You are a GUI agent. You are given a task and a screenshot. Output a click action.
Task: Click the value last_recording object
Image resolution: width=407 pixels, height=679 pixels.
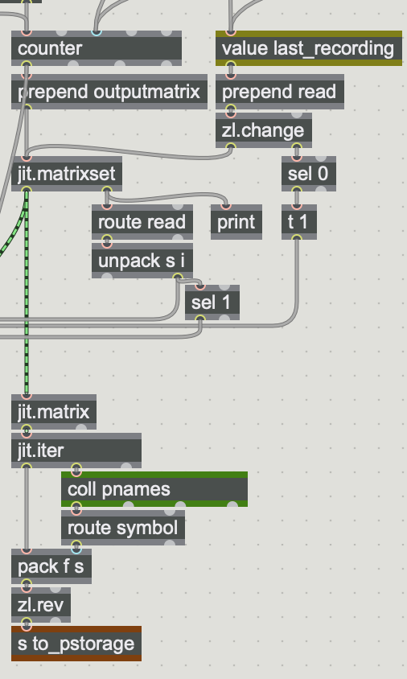(x=309, y=48)
